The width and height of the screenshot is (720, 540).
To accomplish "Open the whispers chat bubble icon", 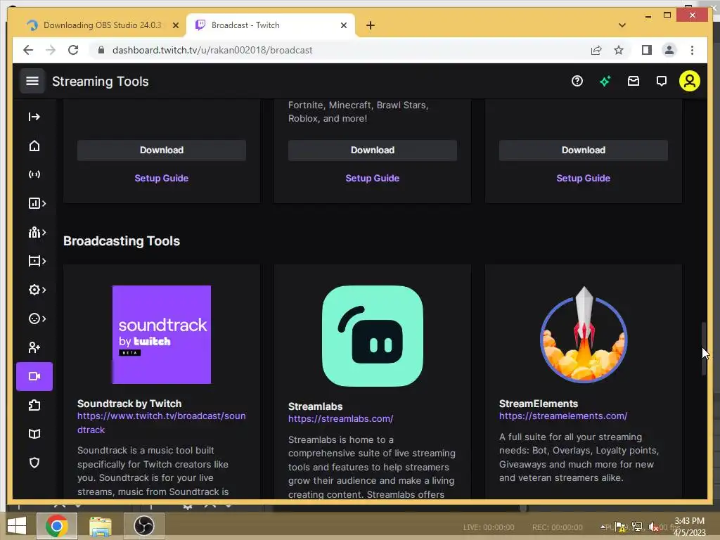I will 661,82.
